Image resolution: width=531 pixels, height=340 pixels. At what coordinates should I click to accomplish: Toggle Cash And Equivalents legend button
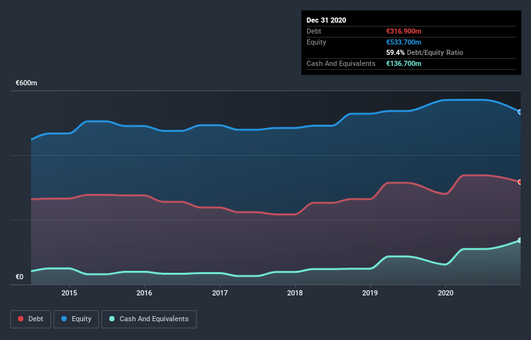(x=149, y=319)
